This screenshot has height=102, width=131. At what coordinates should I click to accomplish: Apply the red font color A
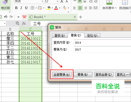(56, 8)
